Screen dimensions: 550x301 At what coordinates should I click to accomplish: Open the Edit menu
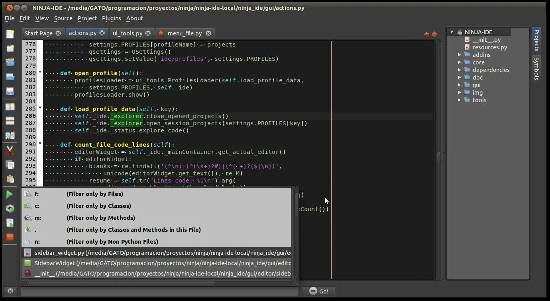point(25,18)
